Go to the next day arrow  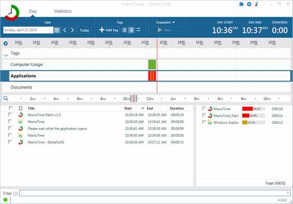pos(73,30)
